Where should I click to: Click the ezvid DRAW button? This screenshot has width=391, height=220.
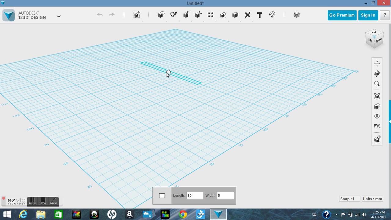click(x=53, y=201)
